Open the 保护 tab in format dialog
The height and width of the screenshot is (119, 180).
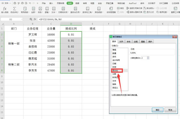click(x=150, y=42)
